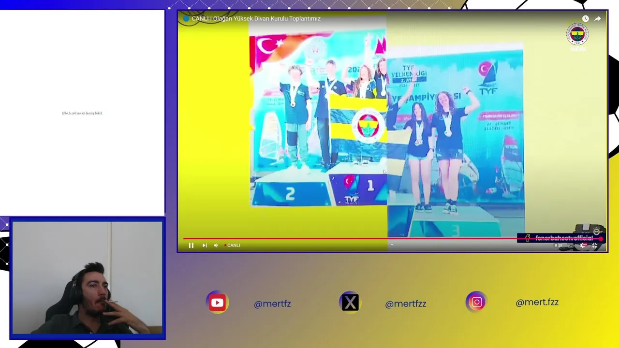The height and width of the screenshot is (348, 619).
Task: Click the @mertfzz X handle
Action: [x=405, y=304]
